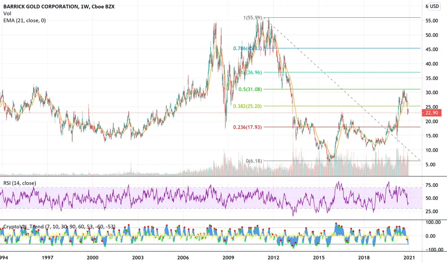Click the 2015 time axis label
447x263 pixels.
(319, 258)
